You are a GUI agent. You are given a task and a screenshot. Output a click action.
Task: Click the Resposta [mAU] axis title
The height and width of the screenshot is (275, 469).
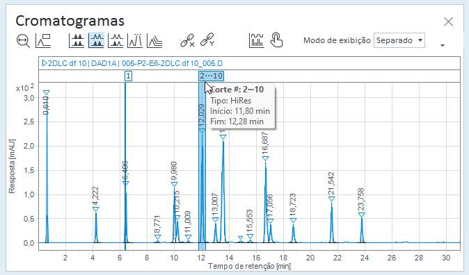12,166
